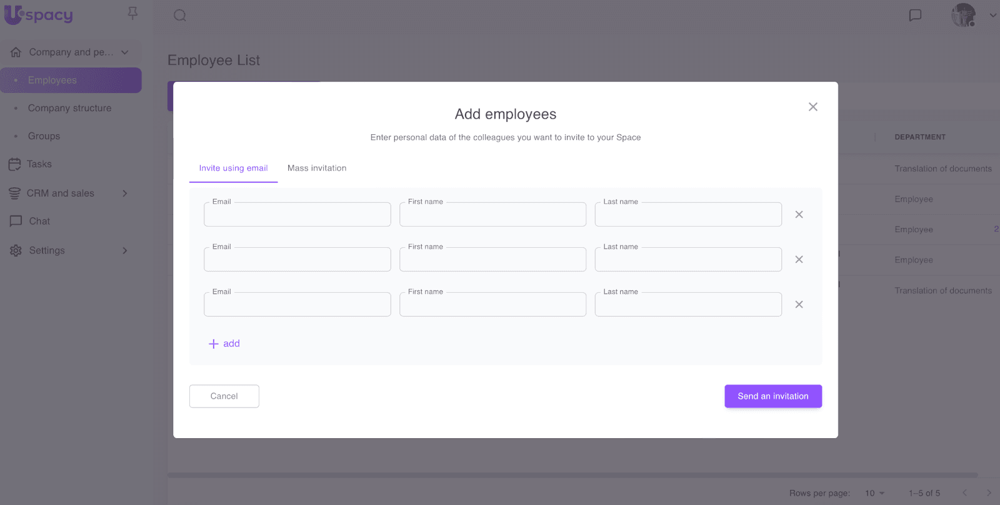Pin the sidebar with the pin icon
This screenshot has width=1000, height=505.
click(x=132, y=13)
